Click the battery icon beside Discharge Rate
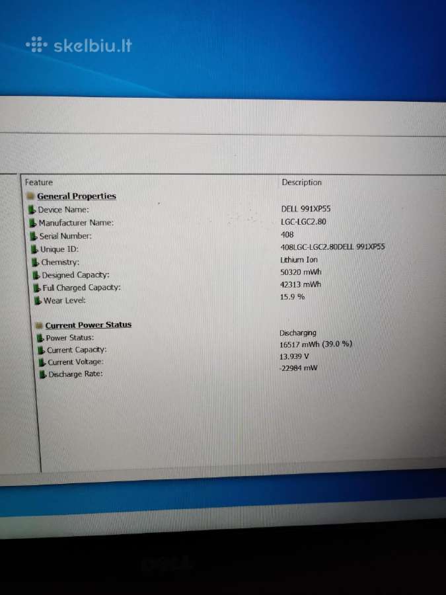The height and width of the screenshot is (595, 446). pos(43,375)
